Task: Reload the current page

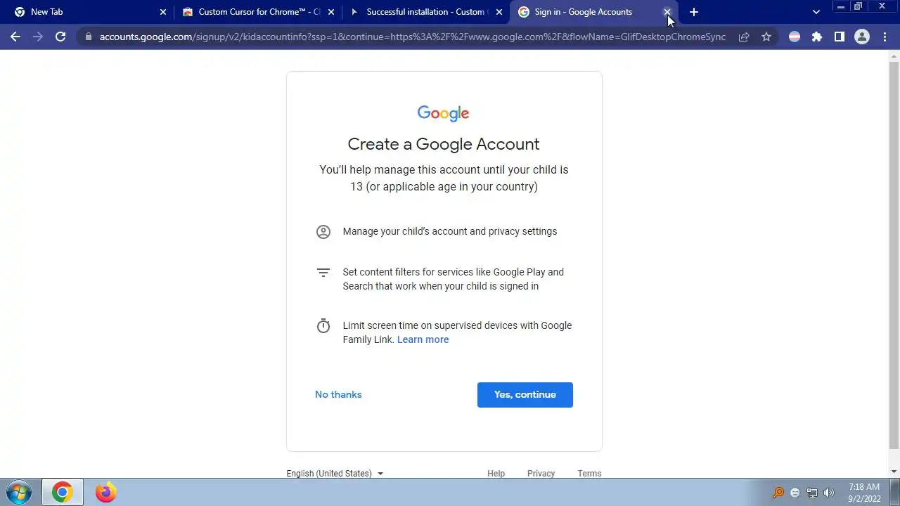Action: tap(60, 37)
